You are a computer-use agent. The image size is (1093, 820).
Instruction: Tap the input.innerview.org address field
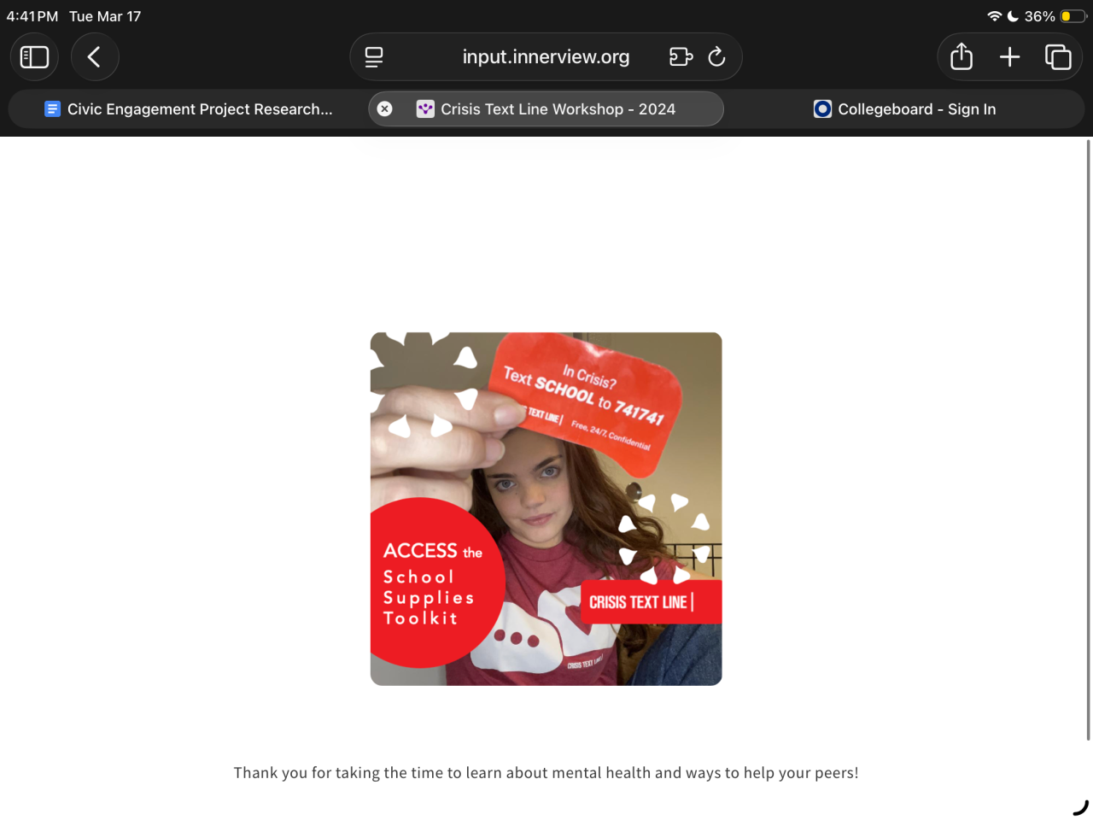click(x=546, y=57)
